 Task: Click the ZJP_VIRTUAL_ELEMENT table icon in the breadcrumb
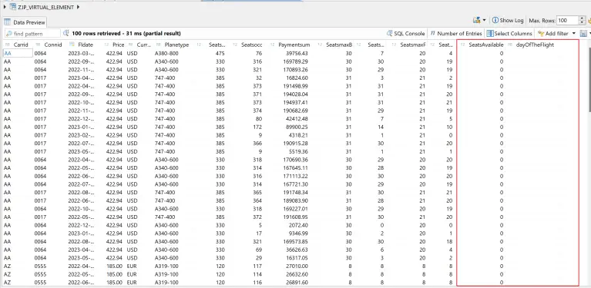tap(12, 7)
